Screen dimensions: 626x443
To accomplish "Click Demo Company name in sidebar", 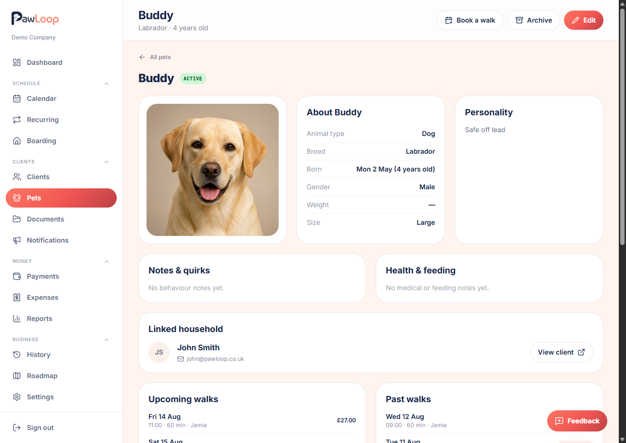I will tap(34, 37).
